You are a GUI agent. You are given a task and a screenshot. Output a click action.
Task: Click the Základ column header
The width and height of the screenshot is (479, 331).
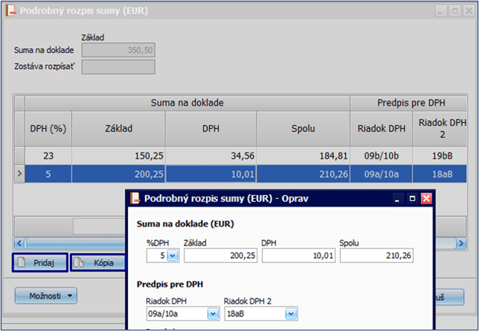click(x=118, y=129)
